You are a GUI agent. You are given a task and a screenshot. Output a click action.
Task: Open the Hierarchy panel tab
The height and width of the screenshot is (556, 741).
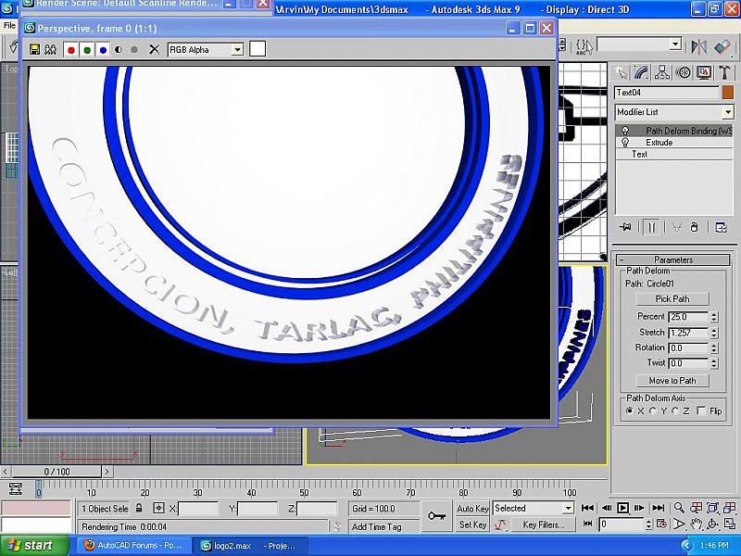(x=662, y=72)
